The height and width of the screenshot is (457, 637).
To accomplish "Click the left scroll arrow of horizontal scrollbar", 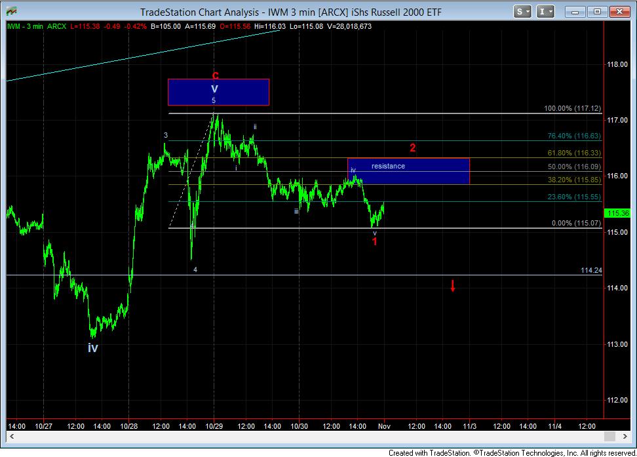I will (x=12, y=436).
